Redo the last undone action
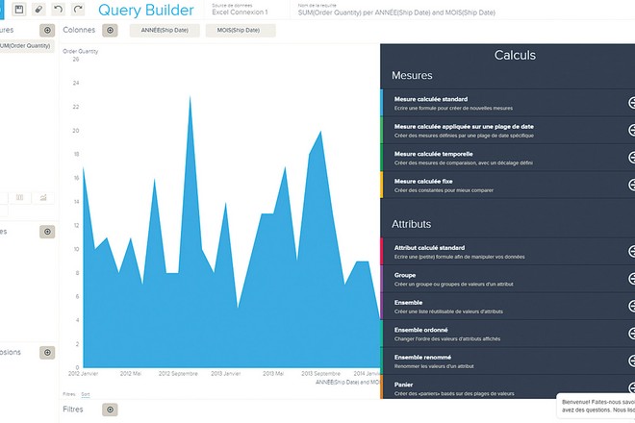635x423 pixels. [x=78, y=9]
